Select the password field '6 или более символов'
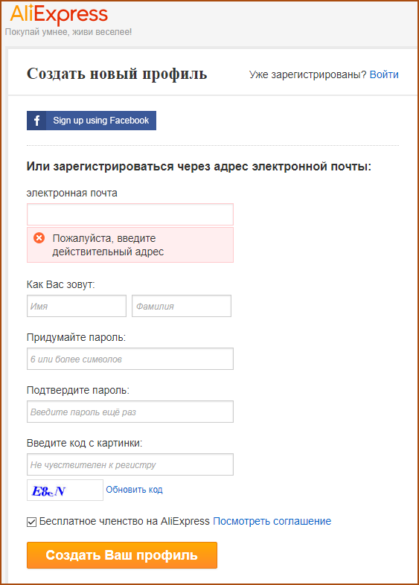Image resolution: width=419 pixels, height=585 pixels. [x=130, y=359]
